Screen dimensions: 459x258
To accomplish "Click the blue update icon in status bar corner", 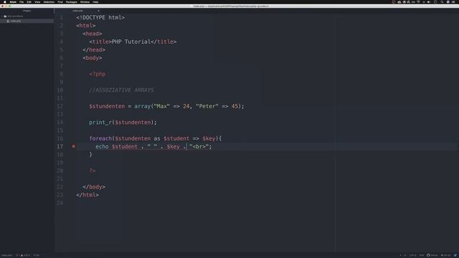I will pos(455,255).
